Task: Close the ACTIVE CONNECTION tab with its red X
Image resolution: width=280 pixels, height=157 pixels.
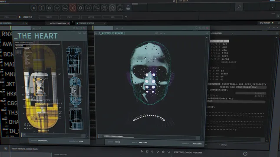Action: pyautogui.click(x=68, y=23)
